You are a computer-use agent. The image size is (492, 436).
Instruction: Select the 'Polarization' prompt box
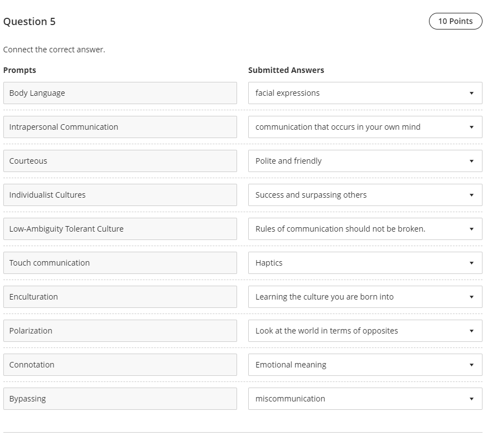tap(120, 331)
